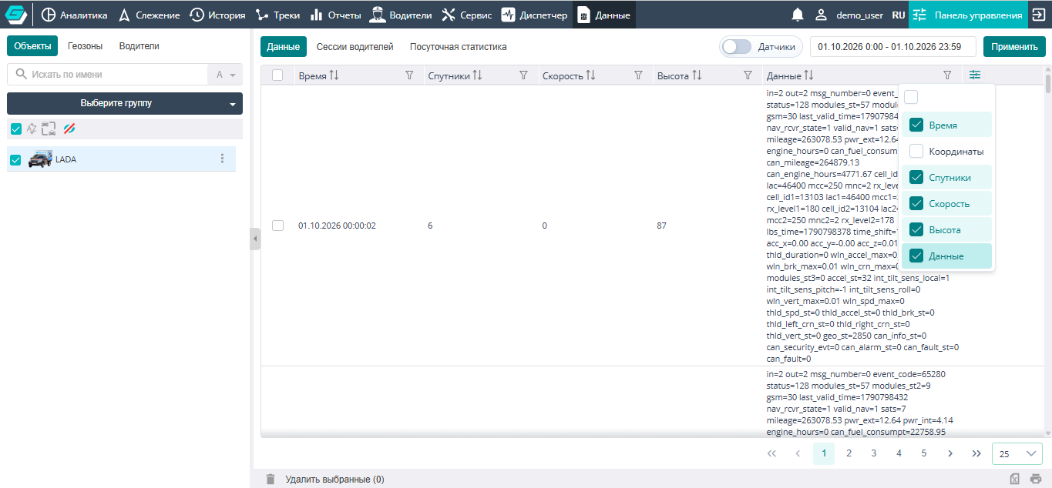The image size is (1052, 488).
Task: Open column settings icon in table header
Action: pyautogui.click(x=976, y=75)
